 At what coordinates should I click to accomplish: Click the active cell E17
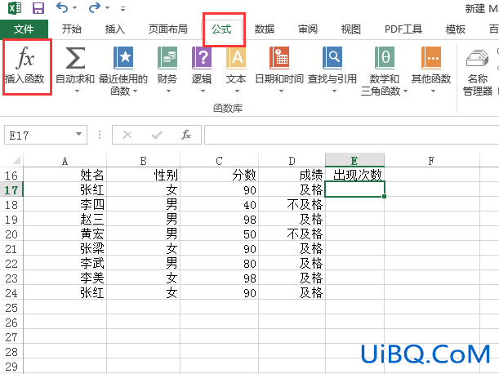click(354, 189)
